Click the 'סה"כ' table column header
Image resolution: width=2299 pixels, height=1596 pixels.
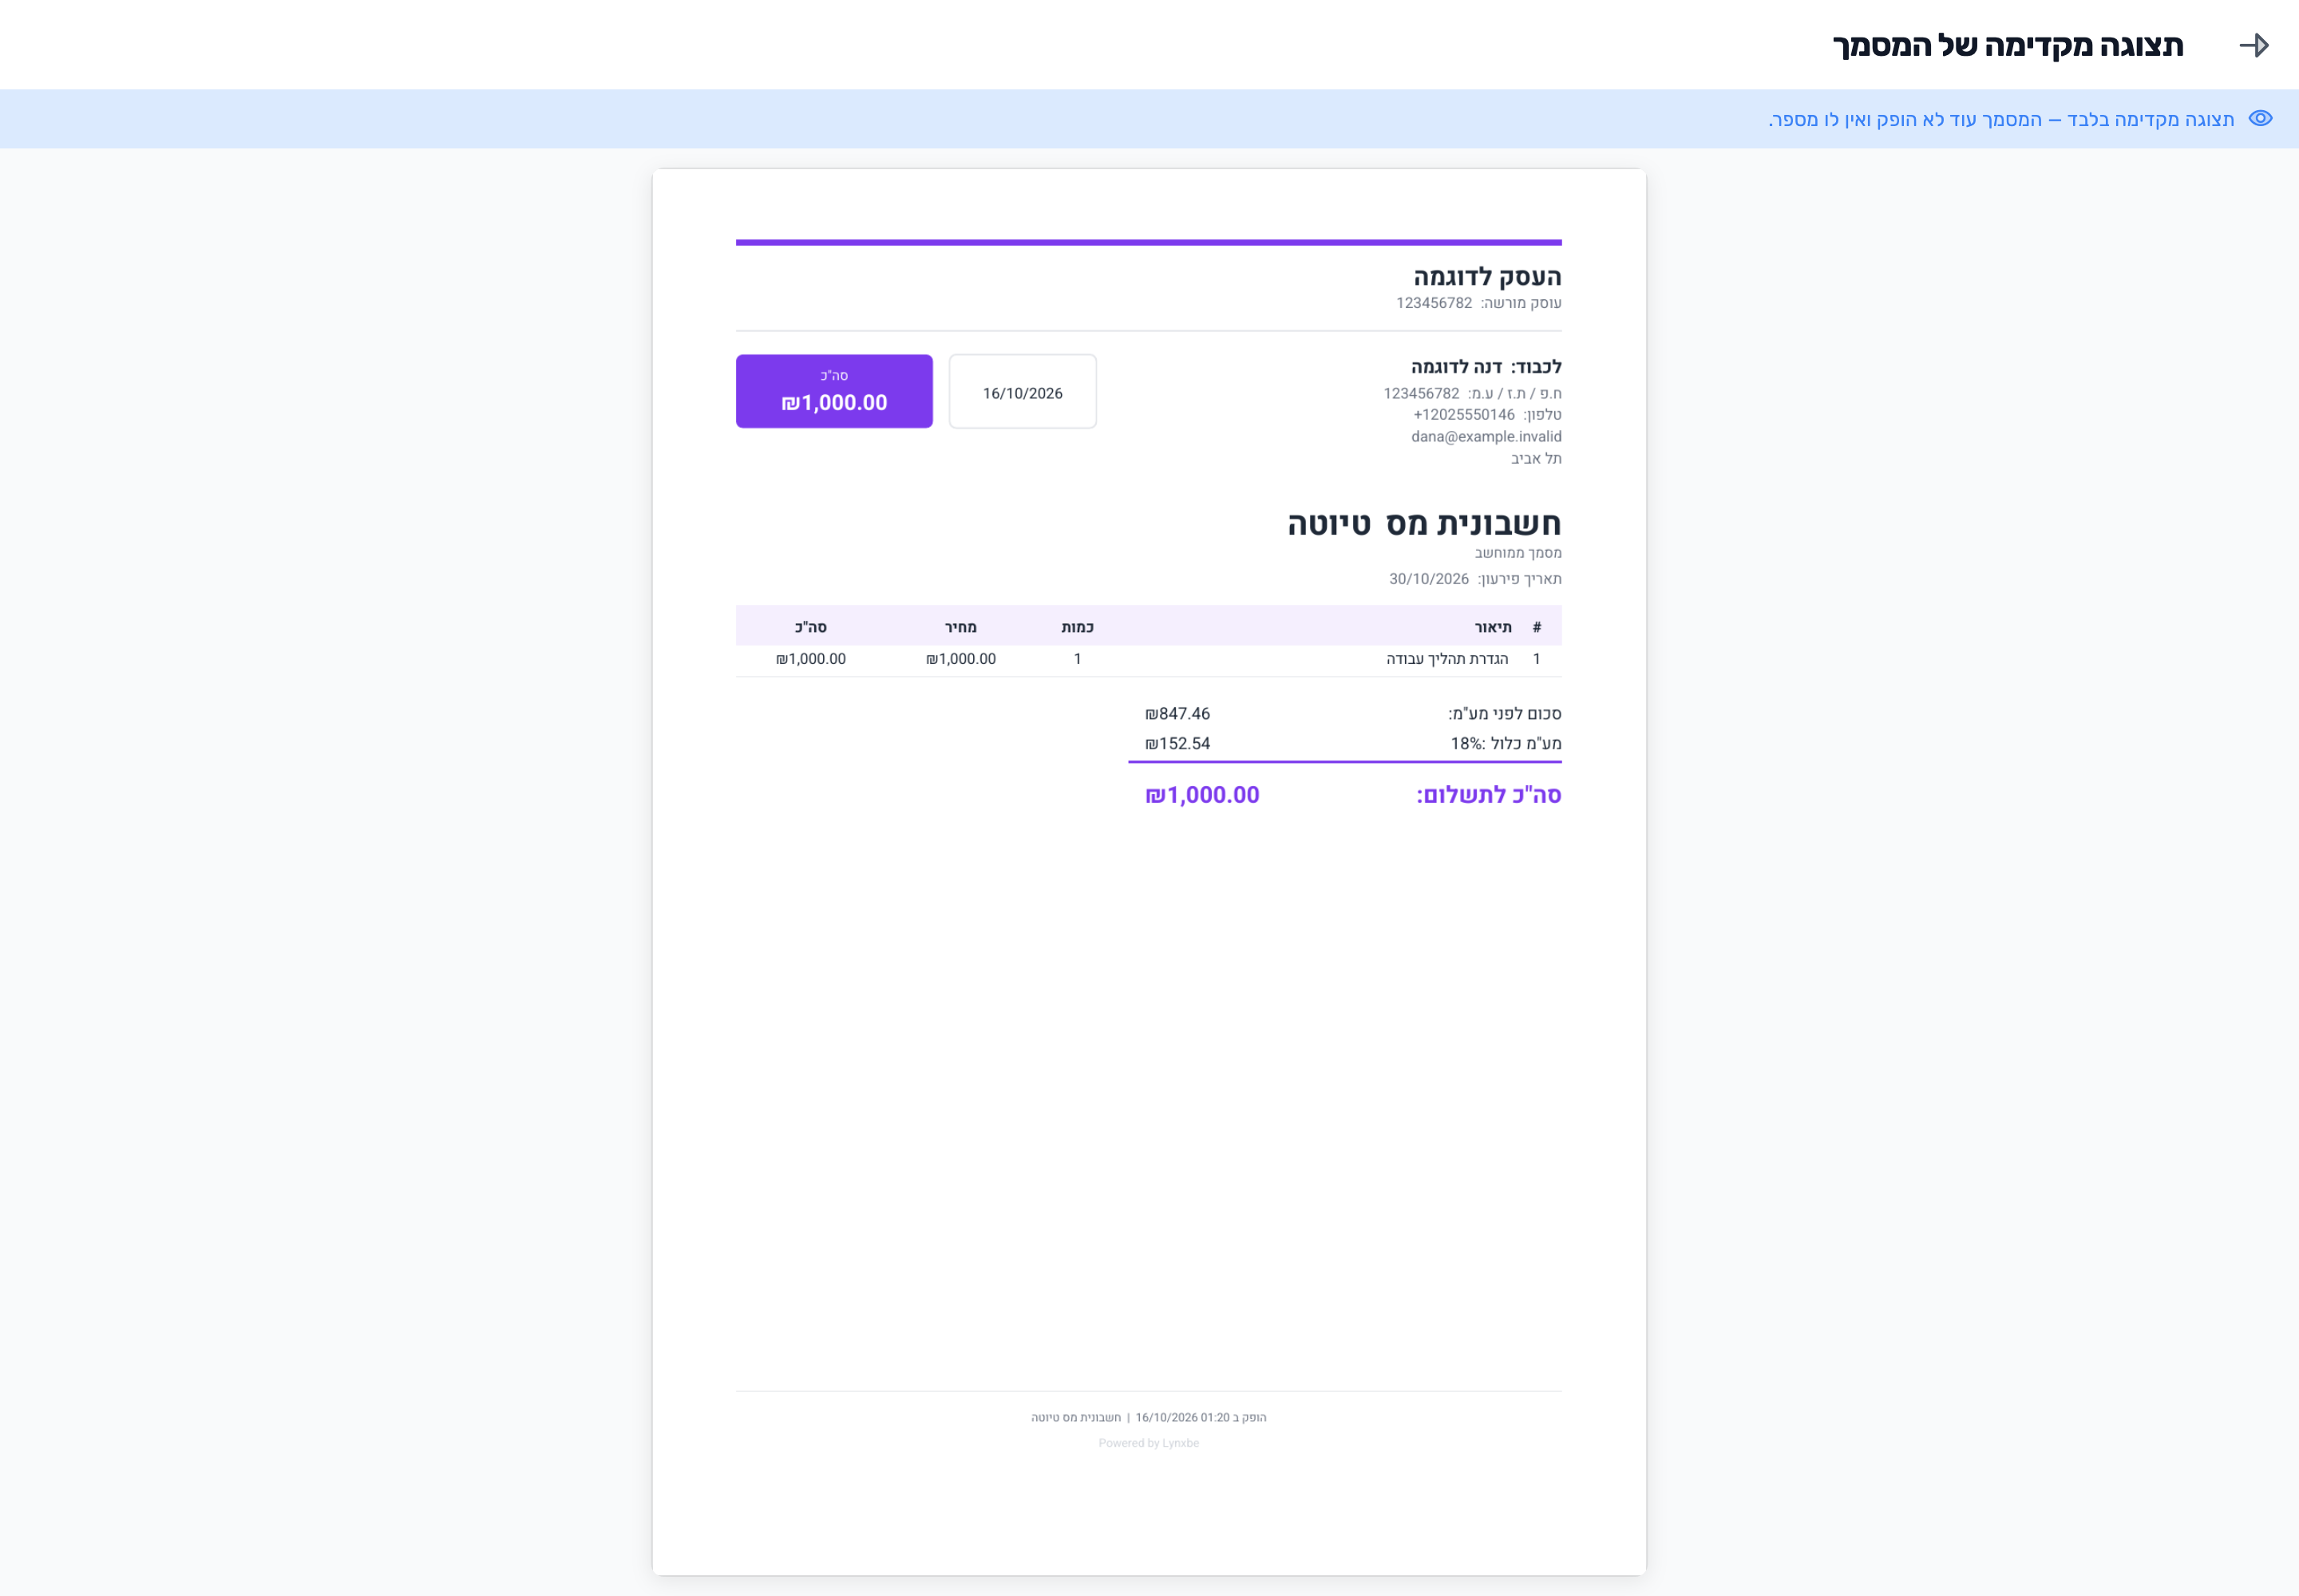point(810,627)
